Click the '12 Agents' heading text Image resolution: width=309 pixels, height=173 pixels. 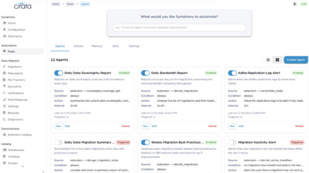point(60,60)
